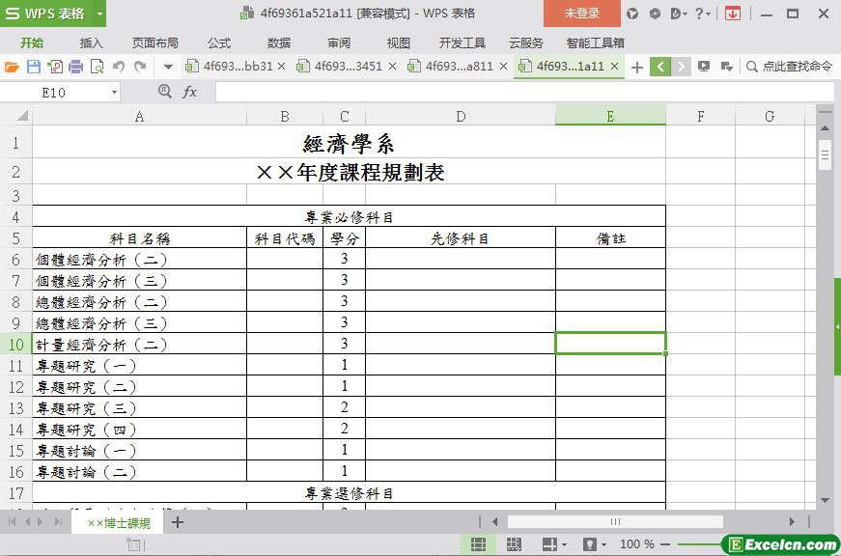Screen dimensions: 841x556
Task: Click the Save floppy disk icon
Action: (x=34, y=67)
